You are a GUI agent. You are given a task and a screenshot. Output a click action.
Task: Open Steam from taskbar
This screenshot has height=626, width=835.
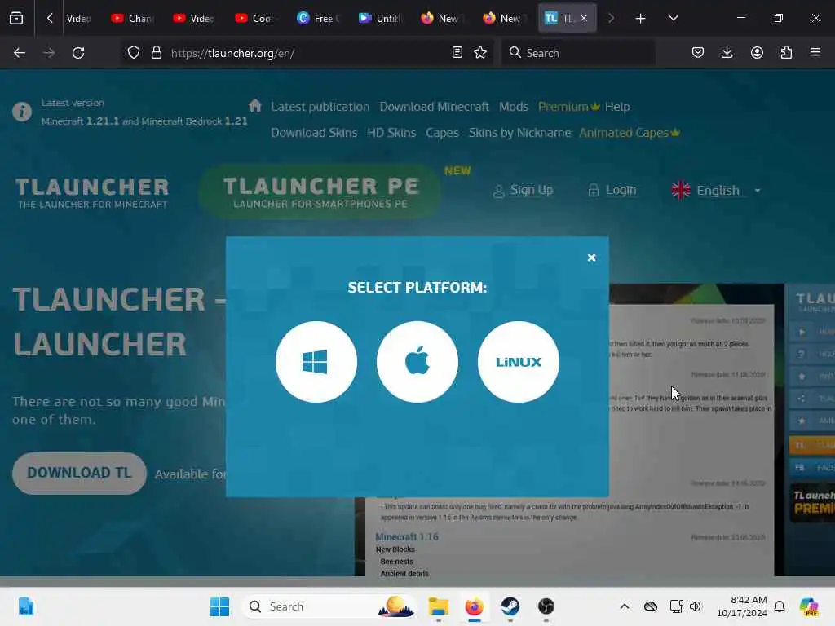pyautogui.click(x=510, y=606)
